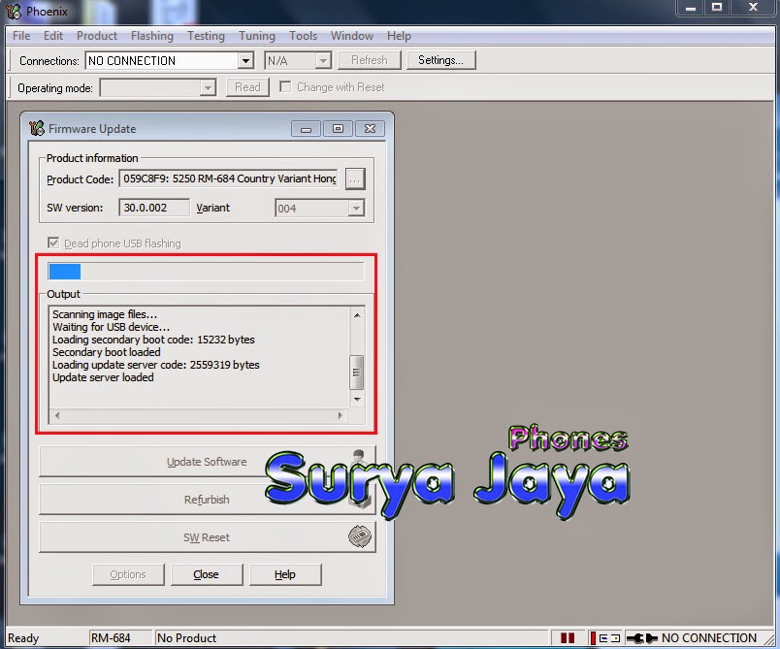Open the Window menu
Screen dimensions: 780x649
(x=352, y=36)
